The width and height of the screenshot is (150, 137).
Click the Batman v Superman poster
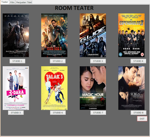tap(16, 35)
